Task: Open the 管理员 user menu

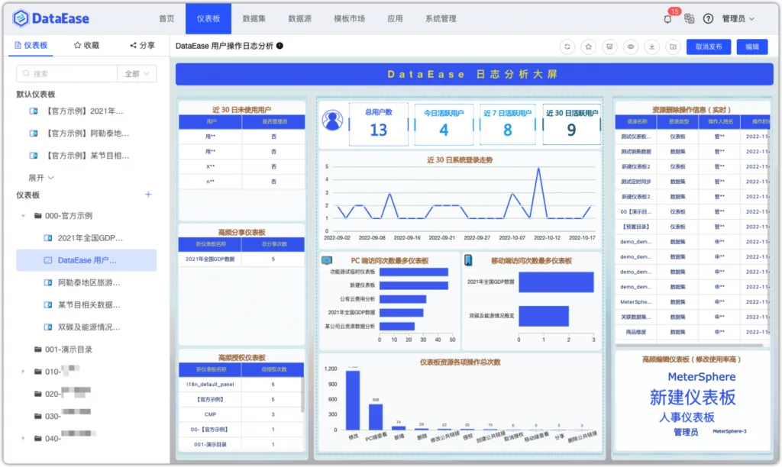Action: coord(738,18)
